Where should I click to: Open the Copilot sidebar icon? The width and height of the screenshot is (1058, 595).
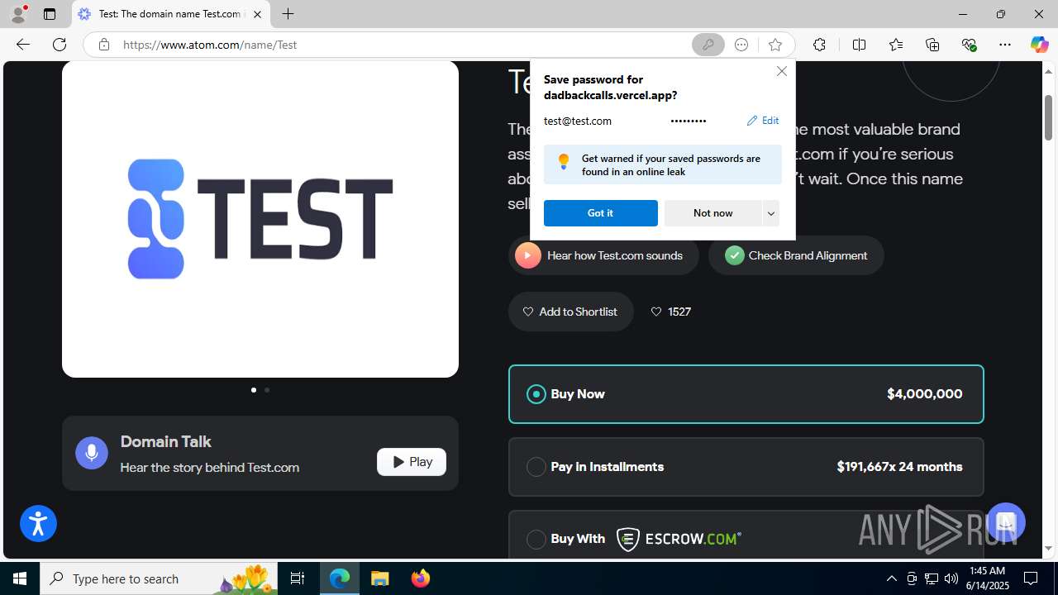tap(1039, 45)
